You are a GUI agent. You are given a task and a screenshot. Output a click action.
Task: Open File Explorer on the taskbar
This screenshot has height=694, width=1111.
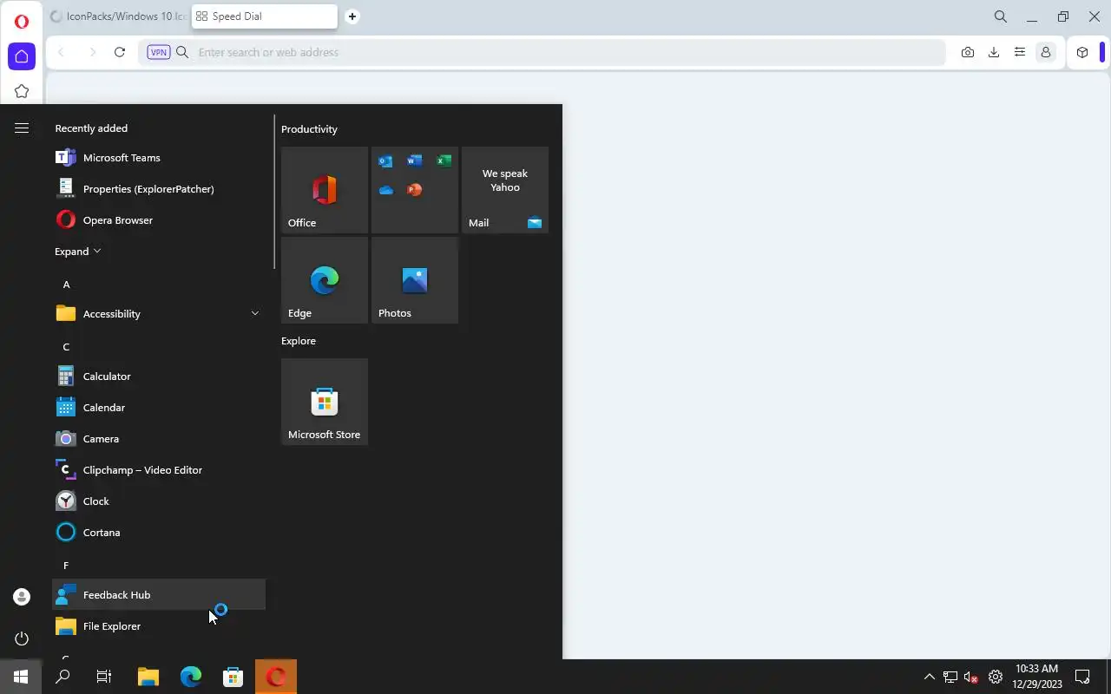tap(148, 677)
